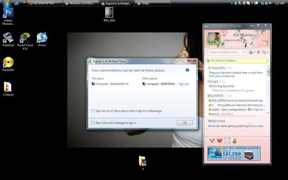The image size is (288, 180).
Task: Expand the quick launch overflow chevron
Action: [x=24, y=2]
